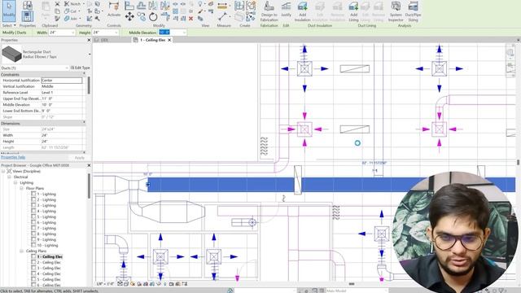The height and width of the screenshot is (293, 521).
Task: Open the Ducts (1) filter dropdown
Action: coord(67,68)
